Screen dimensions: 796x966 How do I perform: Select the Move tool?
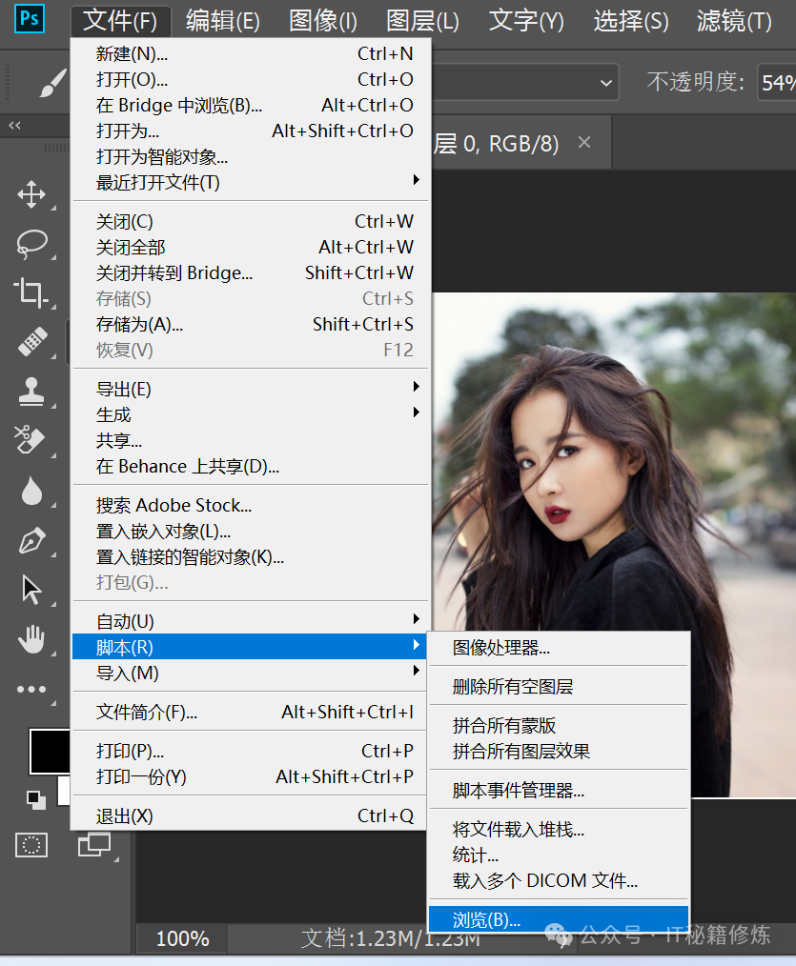coord(31,195)
